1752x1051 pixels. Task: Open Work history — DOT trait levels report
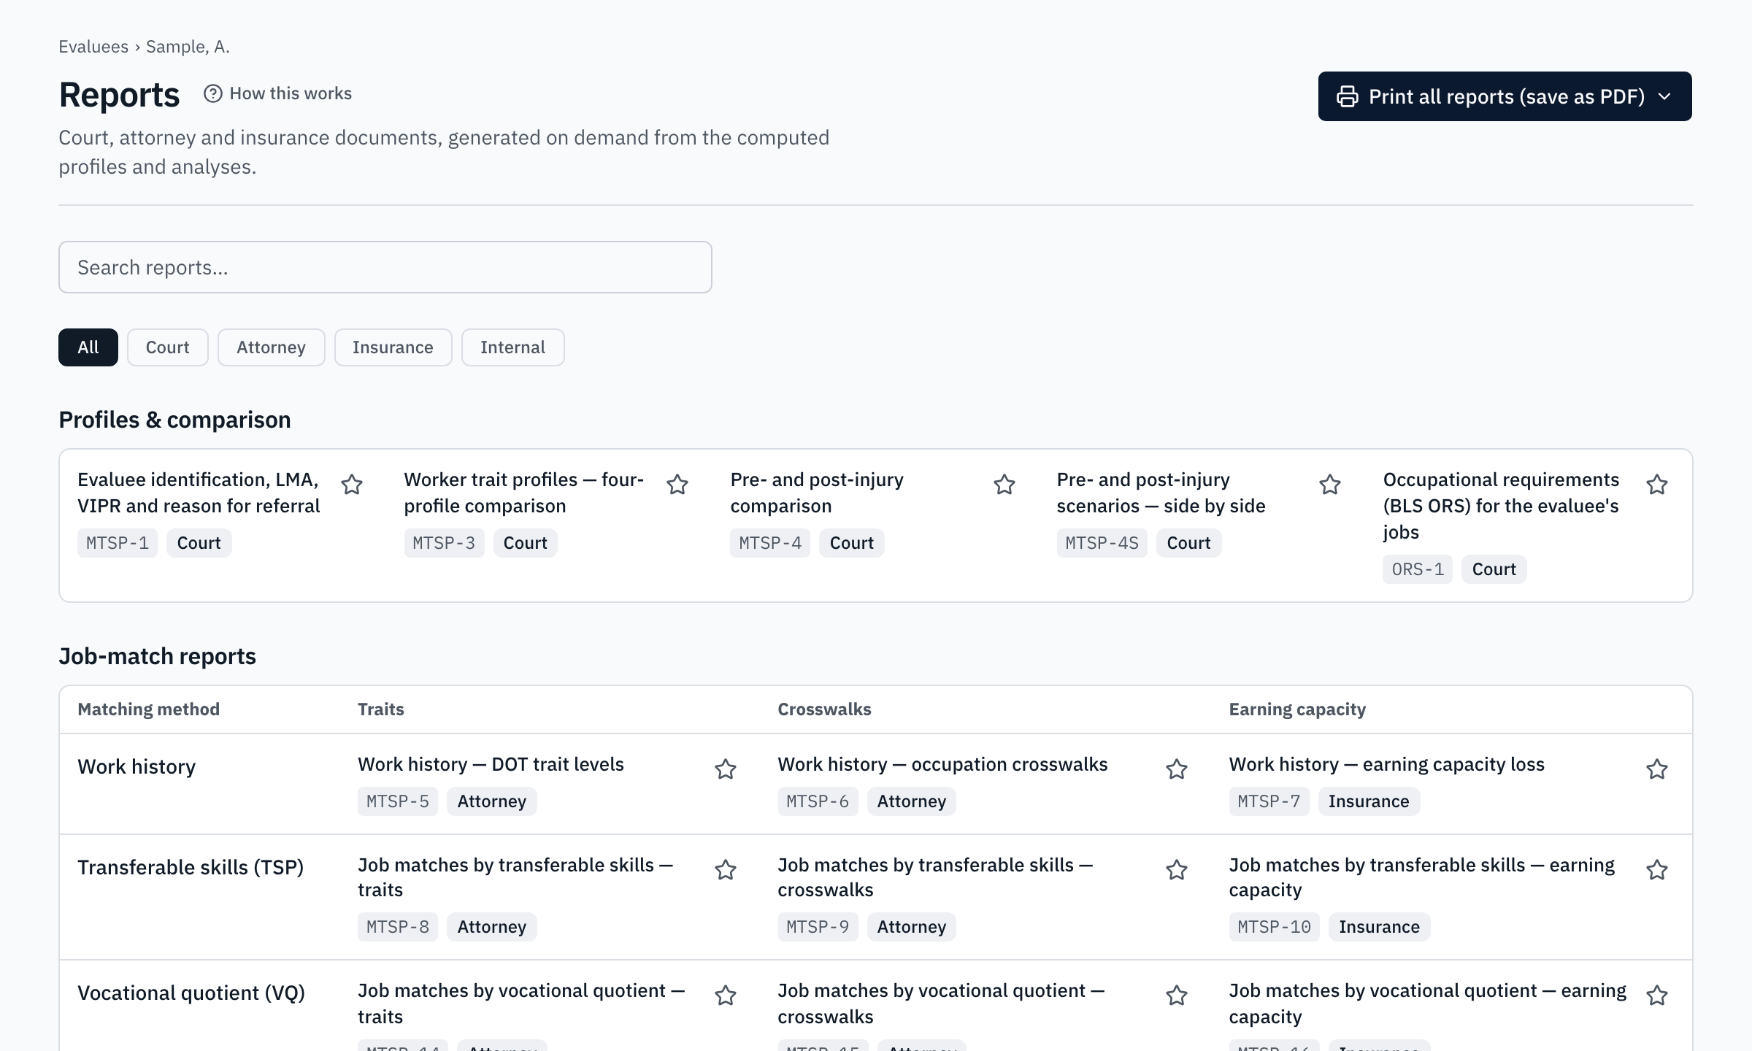click(491, 764)
